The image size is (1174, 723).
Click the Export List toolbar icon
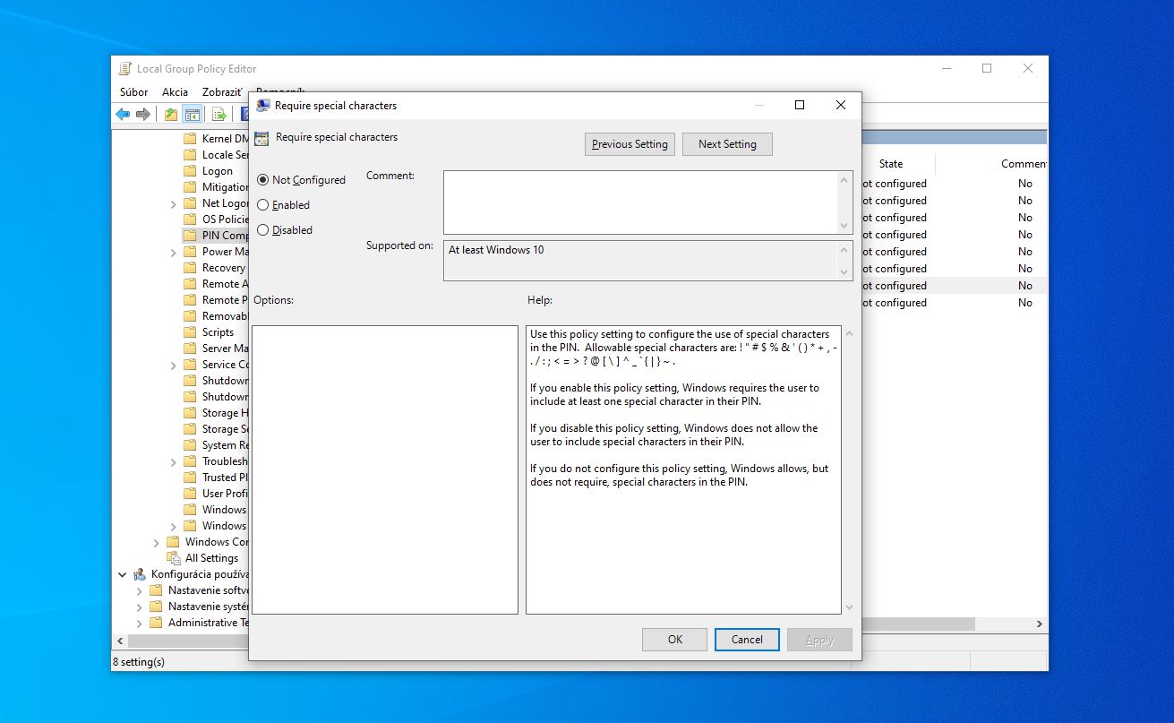click(218, 114)
